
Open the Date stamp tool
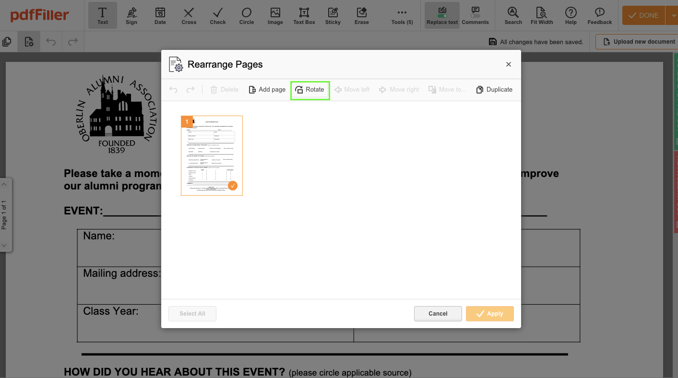tap(160, 15)
